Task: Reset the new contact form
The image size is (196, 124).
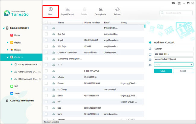Action: click(183, 71)
